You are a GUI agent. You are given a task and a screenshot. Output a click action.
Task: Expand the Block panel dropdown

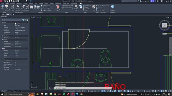[x=5, y=12]
